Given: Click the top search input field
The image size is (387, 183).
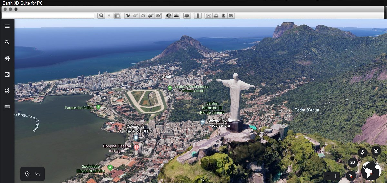Looking at the screenshot, I should tap(48, 15).
